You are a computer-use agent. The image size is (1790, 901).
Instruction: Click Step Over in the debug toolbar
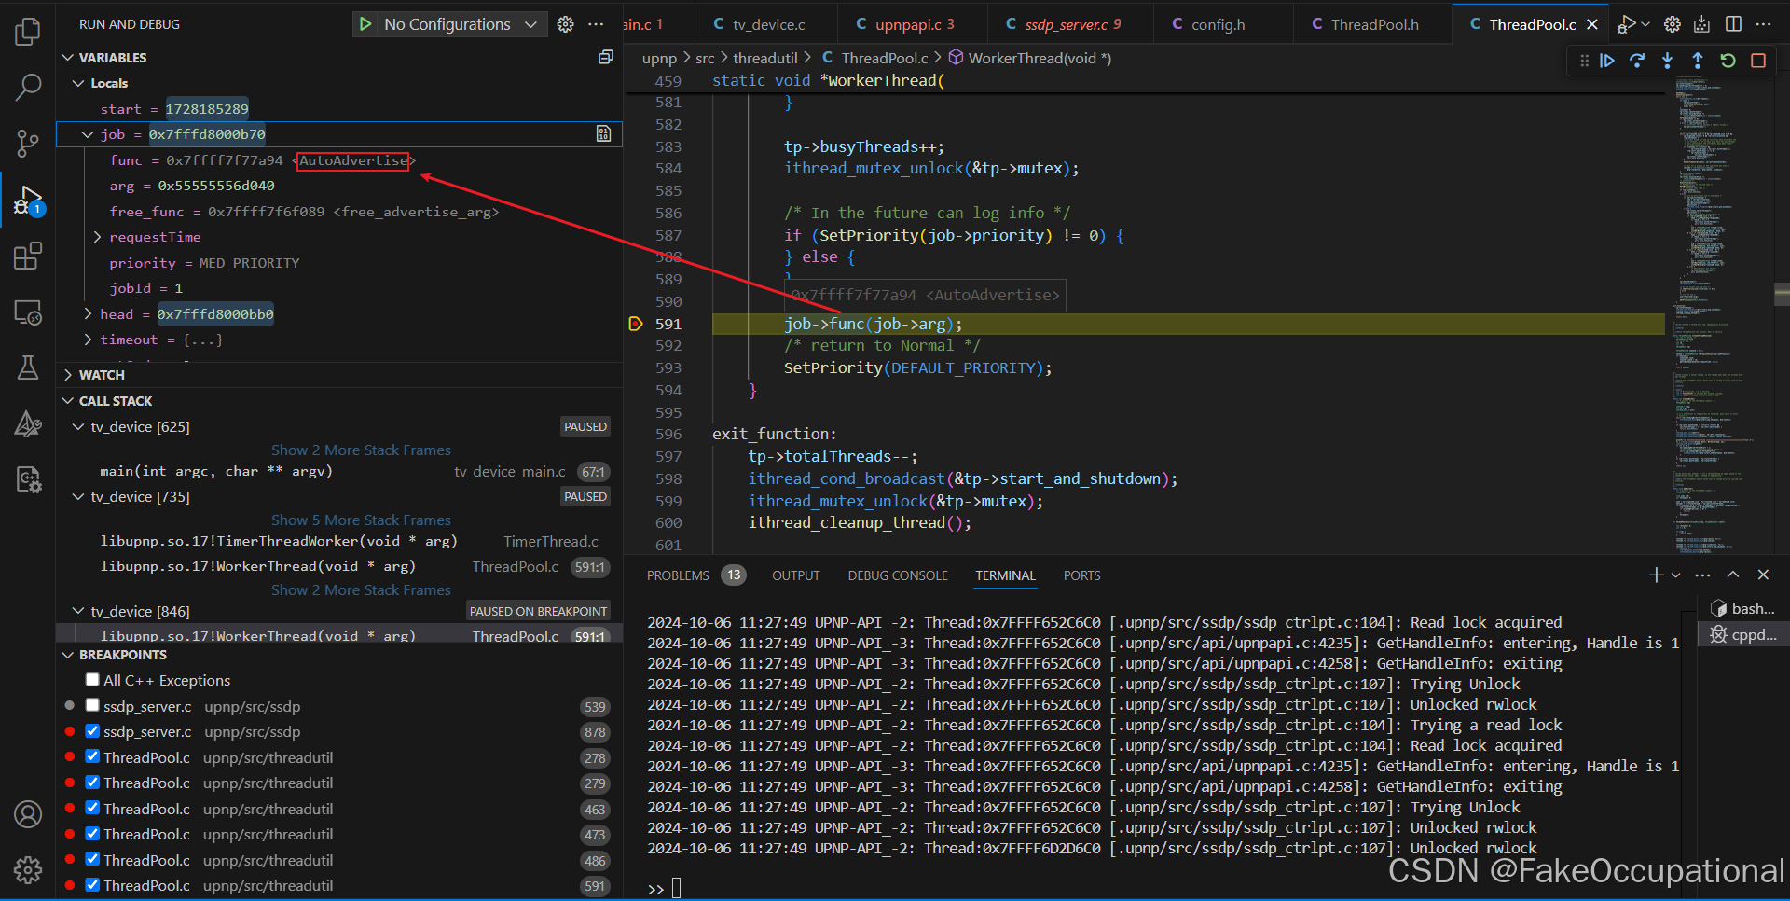click(x=1637, y=61)
